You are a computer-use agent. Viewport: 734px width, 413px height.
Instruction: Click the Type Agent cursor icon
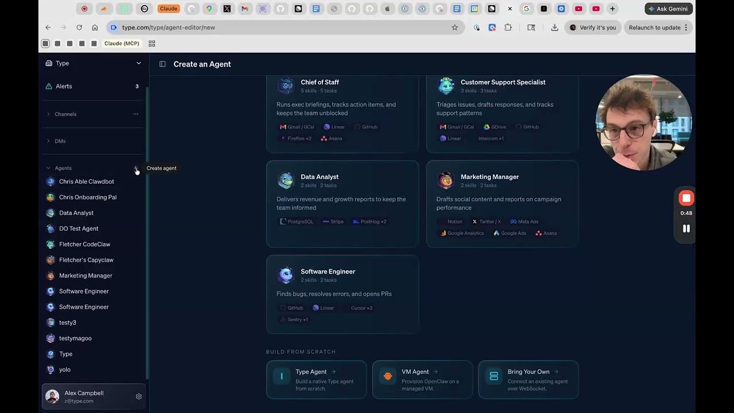point(282,376)
